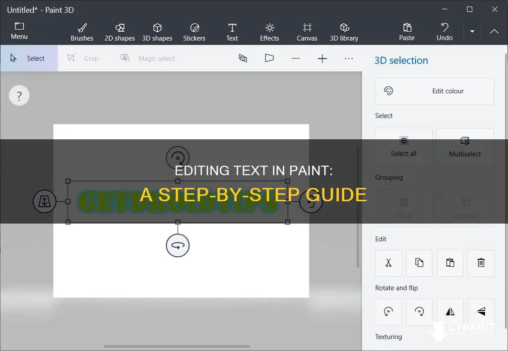The height and width of the screenshot is (351, 508).
Task: Open the three-dot more options menu
Action: (x=349, y=58)
